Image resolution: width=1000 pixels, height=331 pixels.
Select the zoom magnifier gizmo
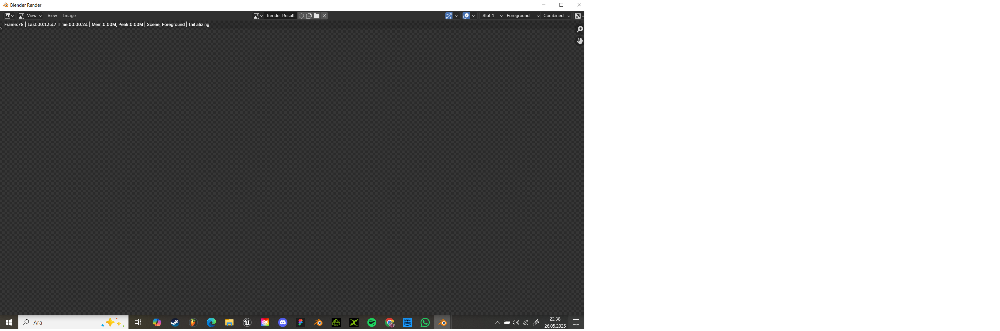point(579,29)
